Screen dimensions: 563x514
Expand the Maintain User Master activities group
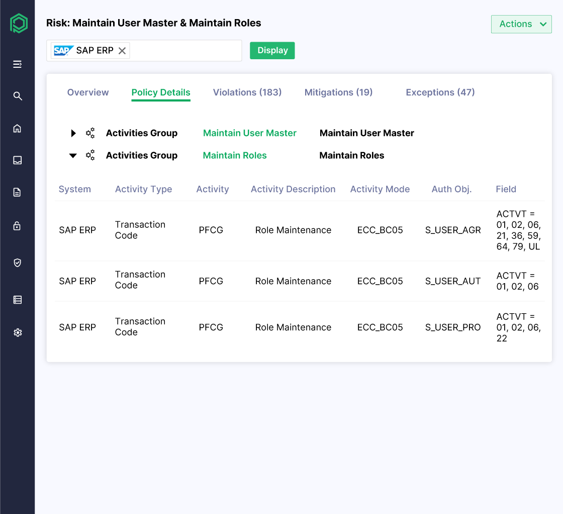73,133
